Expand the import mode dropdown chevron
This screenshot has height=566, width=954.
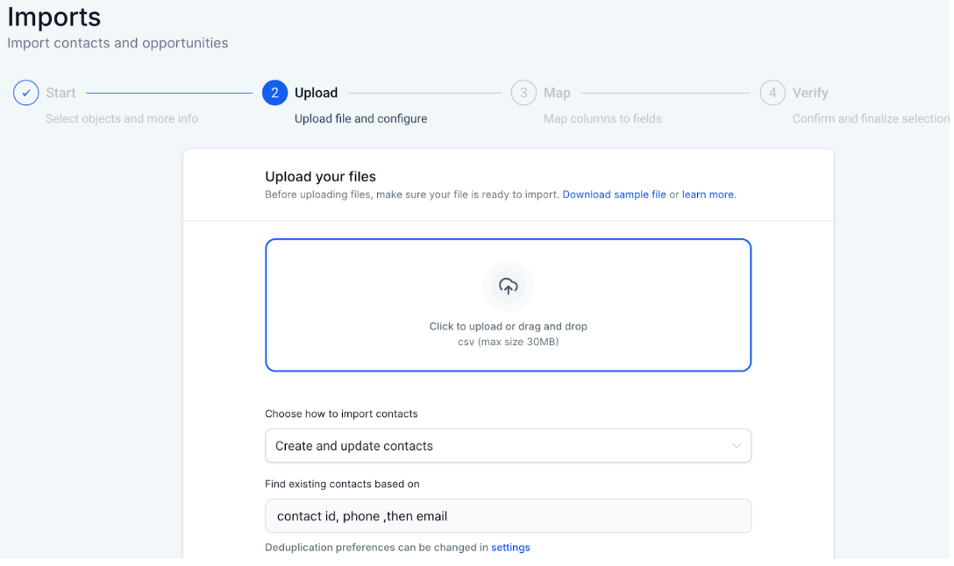[737, 446]
